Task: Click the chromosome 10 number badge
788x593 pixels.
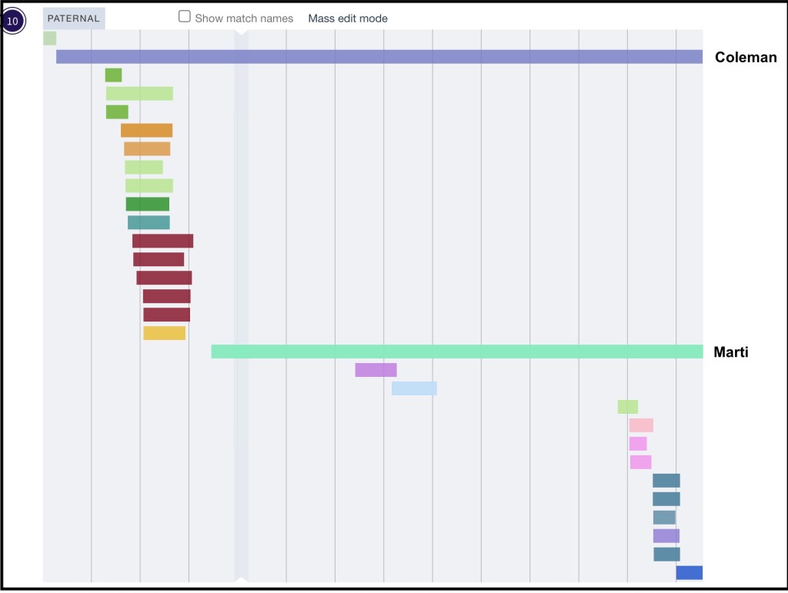Action: [x=12, y=21]
